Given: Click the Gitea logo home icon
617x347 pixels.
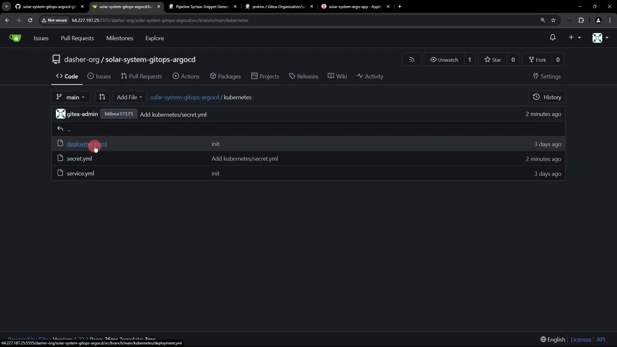Looking at the screenshot, I should pyautogui.click(x=15, y=38).
